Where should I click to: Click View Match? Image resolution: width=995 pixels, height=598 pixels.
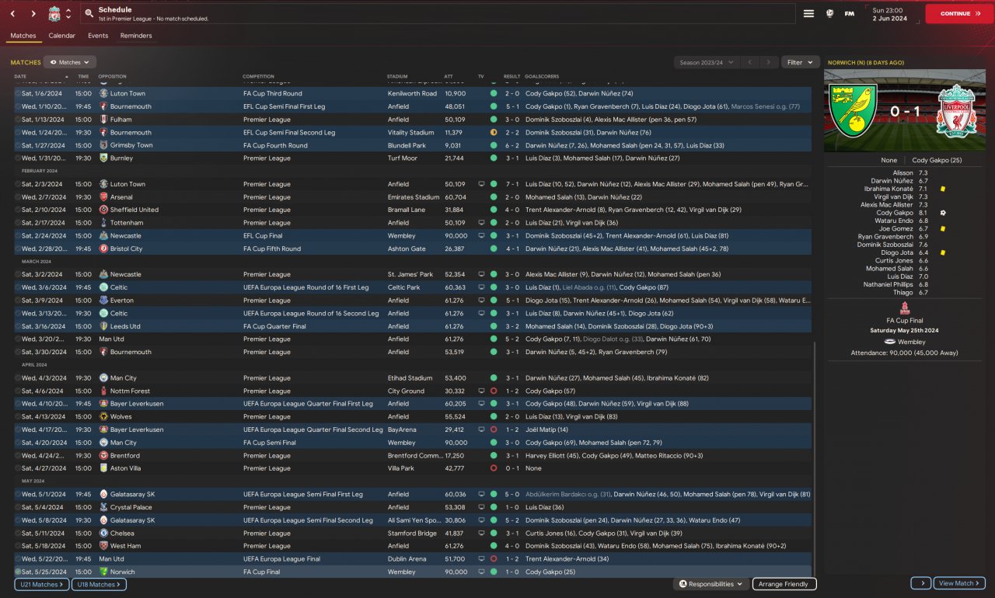[x=959, y=583]
